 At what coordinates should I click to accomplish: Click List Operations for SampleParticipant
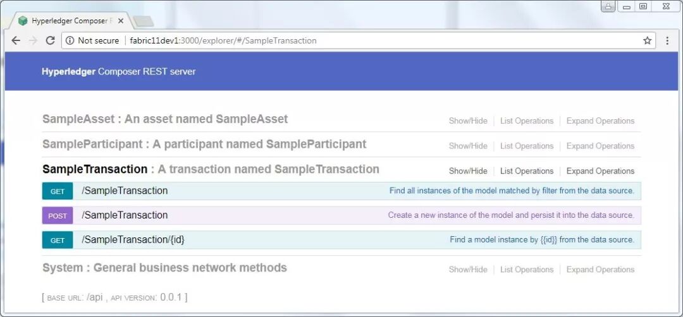[x=527, y=146]
